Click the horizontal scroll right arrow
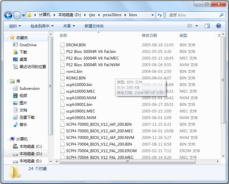229x184 pixels. pos(218,161)
